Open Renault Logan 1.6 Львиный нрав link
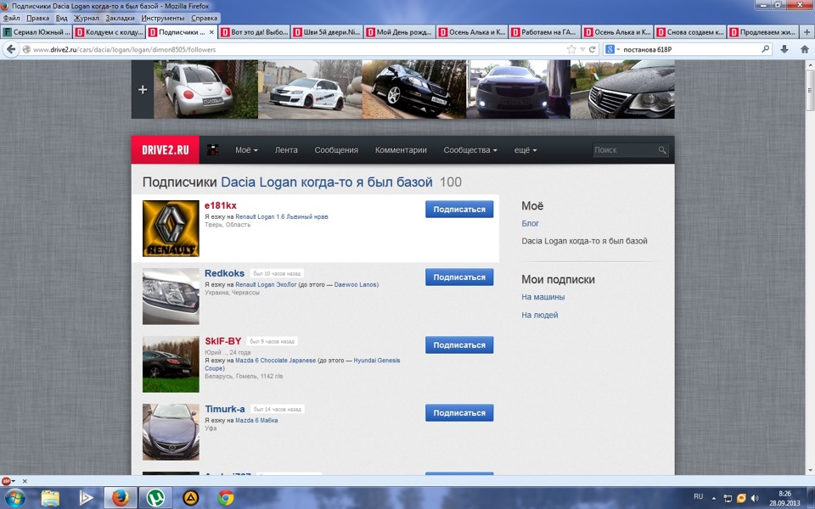Image resolution: width=815 pixels, height=509 pixels. [x=282, y=216]
